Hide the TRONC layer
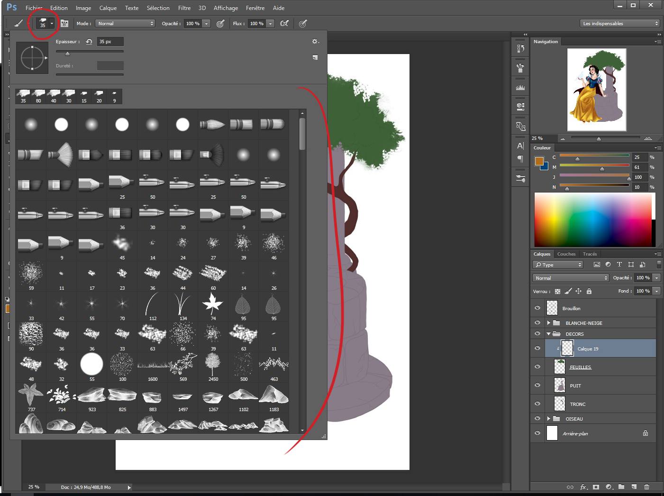The image size is (664, 496). [x=537, y=404]
